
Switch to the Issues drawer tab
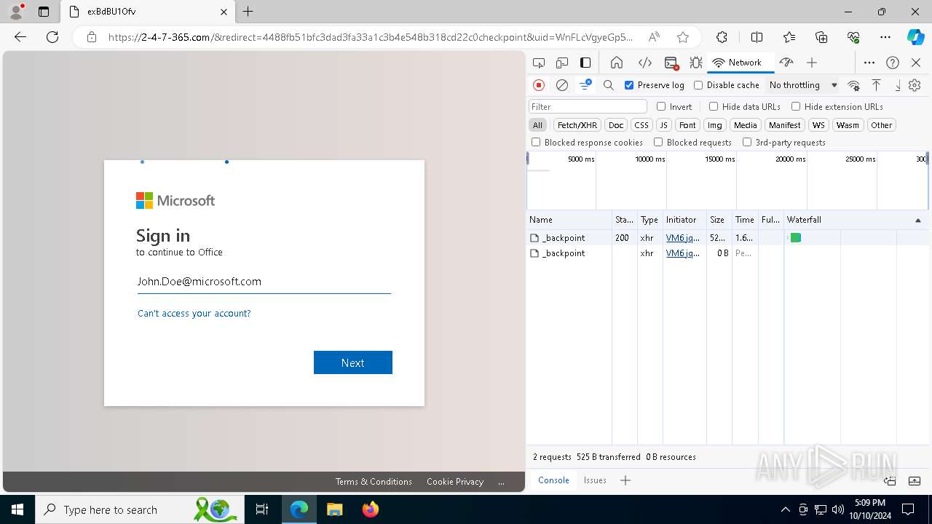[x=595, y=480]
